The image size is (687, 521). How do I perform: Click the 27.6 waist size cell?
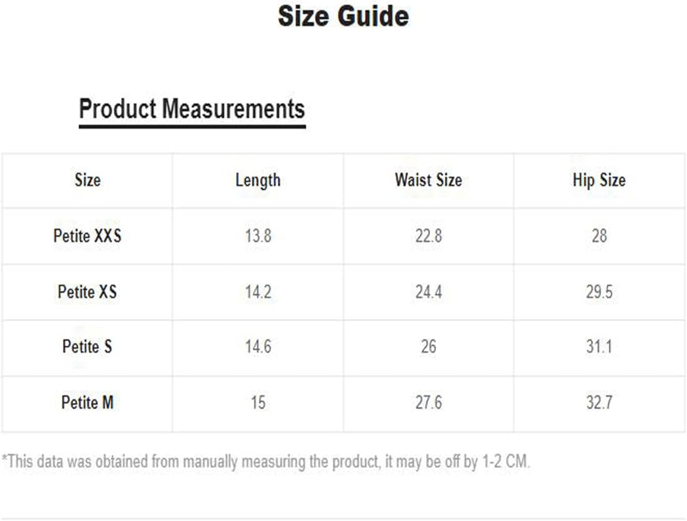point(429,402)
